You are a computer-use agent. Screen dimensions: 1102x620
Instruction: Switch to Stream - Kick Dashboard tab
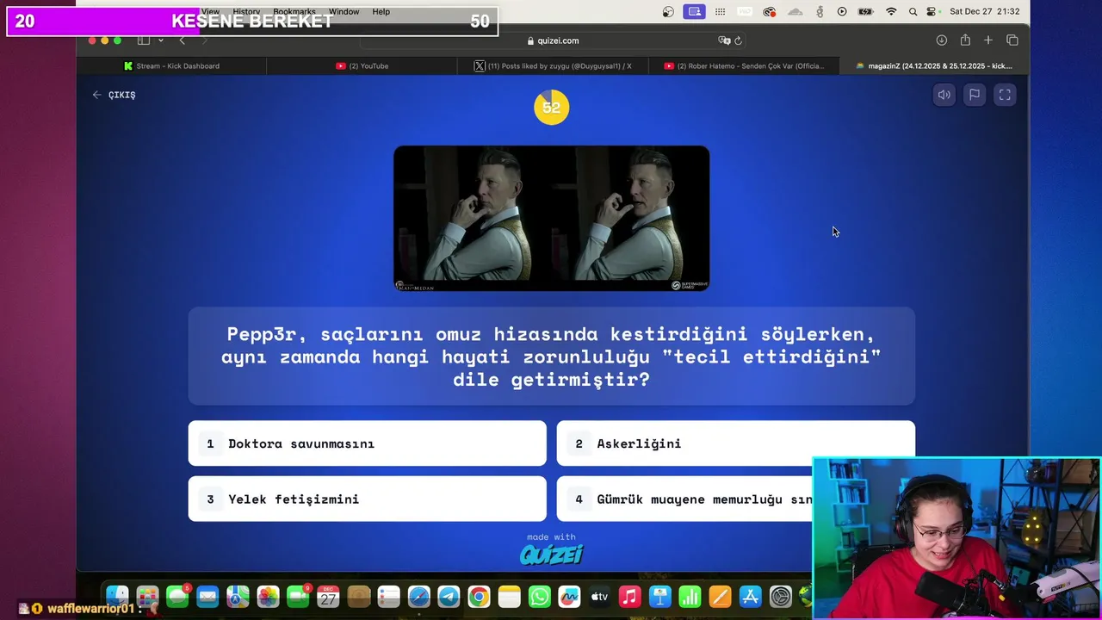pyautogui.click(x=171, y=65)
